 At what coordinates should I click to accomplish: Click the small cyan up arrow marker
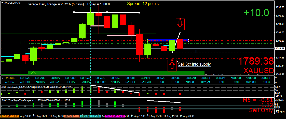click(x=196, y=52)
